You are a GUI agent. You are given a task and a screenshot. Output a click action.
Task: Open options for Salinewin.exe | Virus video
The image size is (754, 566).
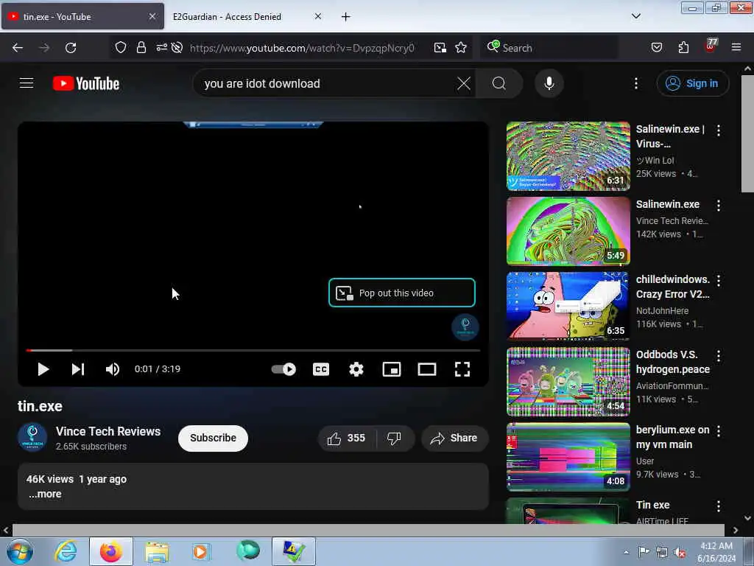click(719, 130)
